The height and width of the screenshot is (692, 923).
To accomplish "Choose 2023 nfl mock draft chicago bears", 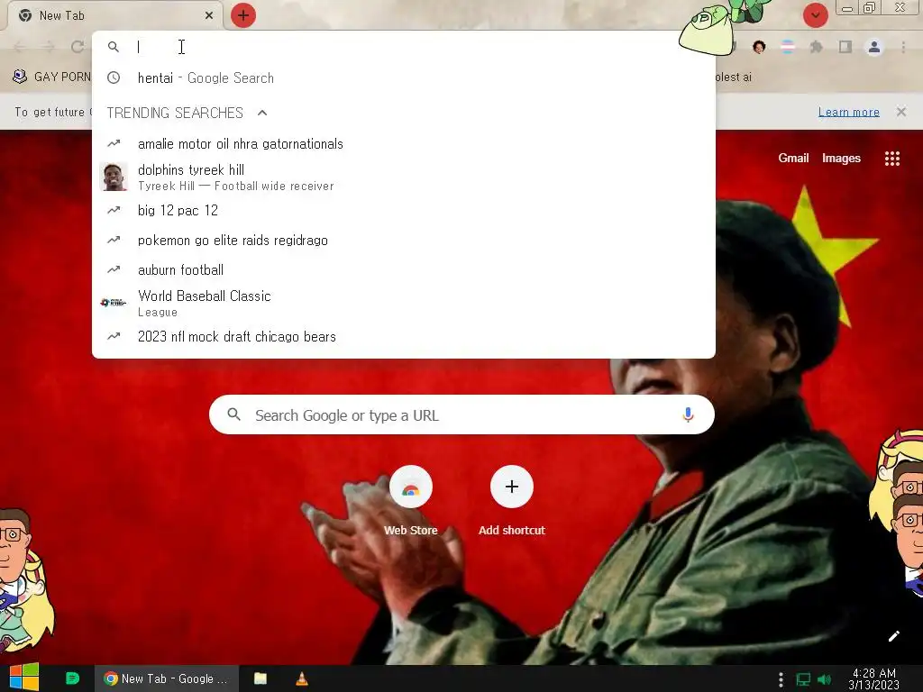I will coord(404,337).
